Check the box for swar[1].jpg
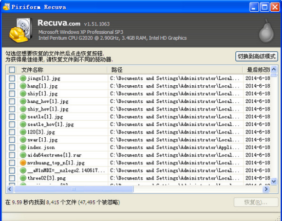This screenshot has width=282, height=221. tap(12, 140)
